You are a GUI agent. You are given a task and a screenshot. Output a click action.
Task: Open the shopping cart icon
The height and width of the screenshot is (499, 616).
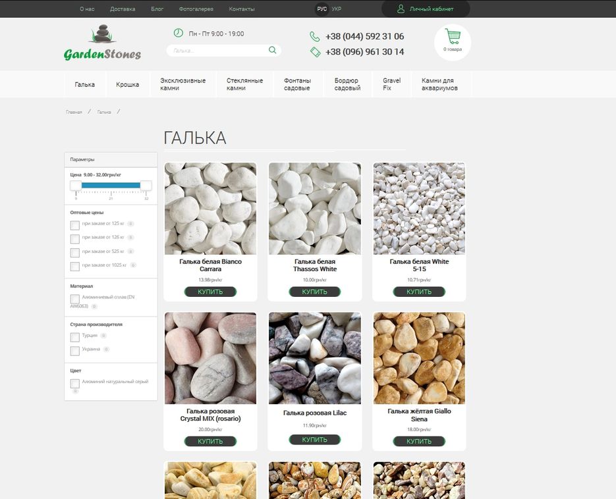coord(453,36)
